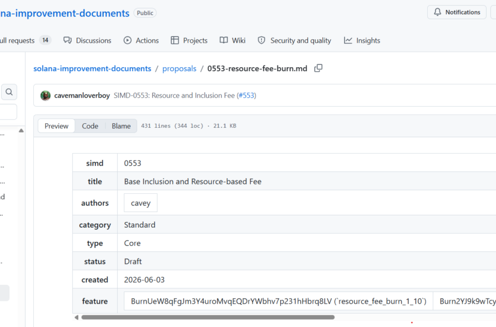496x327 pixels.
Task: Open the Discussions tab
Action: [88, 40]
